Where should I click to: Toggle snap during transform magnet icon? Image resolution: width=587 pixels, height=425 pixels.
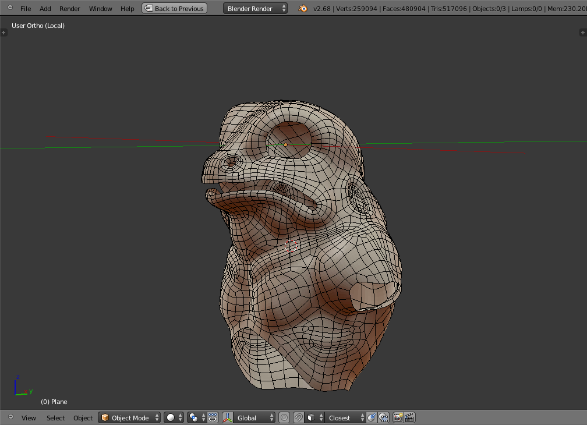tap(298, 417)
